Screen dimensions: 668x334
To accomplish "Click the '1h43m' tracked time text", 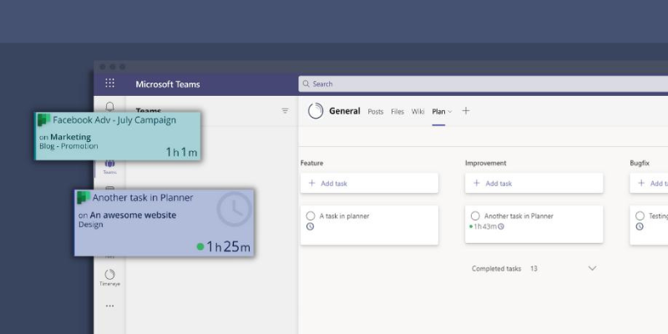I will point(485,226).
